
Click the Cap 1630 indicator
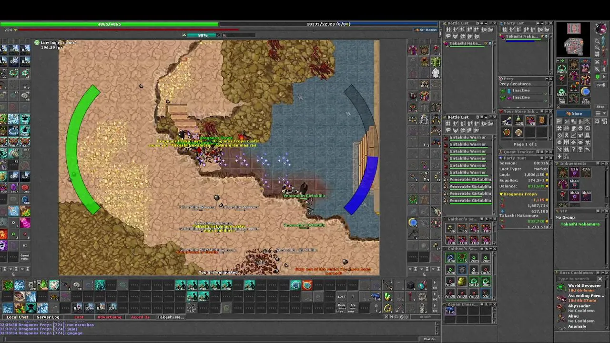pyautogui.click(x=586, y=101)
